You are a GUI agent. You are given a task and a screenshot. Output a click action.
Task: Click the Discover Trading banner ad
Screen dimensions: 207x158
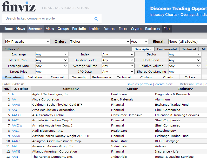click(x=176, y=11)
